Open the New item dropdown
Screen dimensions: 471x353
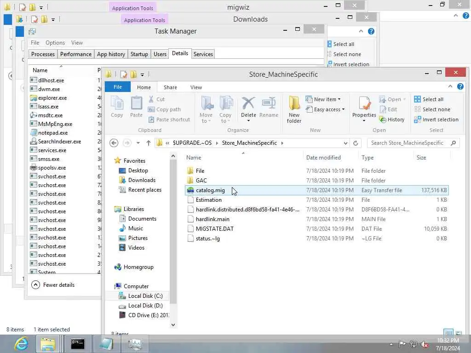click(323, 99)
